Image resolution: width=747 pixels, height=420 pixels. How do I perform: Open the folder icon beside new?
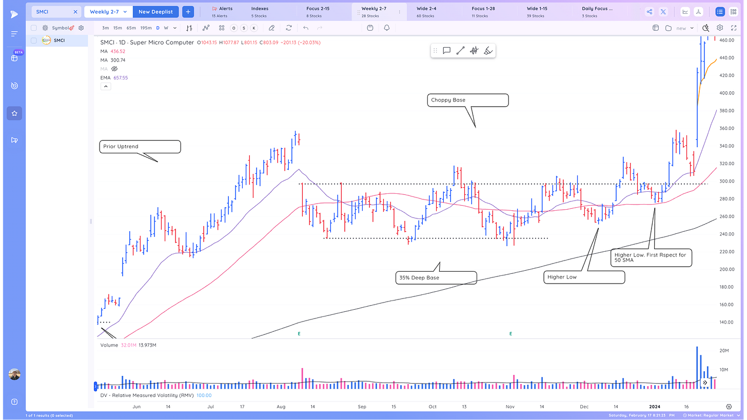click(x=668, y=28)
